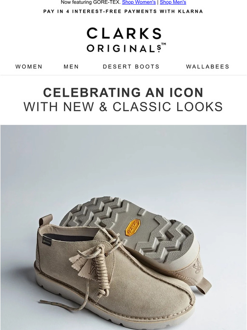The width and height of the screenshot is (247, 330).
Task: Go to the WALLABEES category
Action: [x=208, y=67]
